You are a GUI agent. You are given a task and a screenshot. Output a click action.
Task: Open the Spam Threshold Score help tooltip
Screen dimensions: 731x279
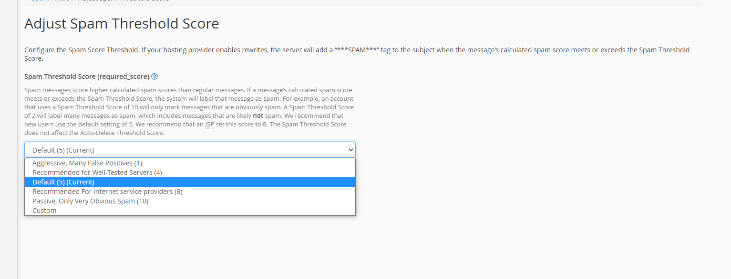154,77
